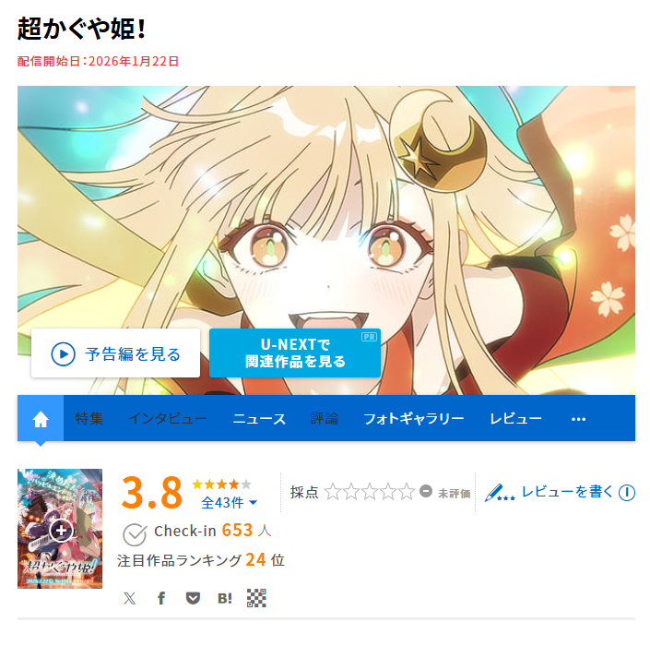Screen dimensions: 650x646
Task: Expand the 全43件 review breakdown dropdown
Action: tap(229, 503)
